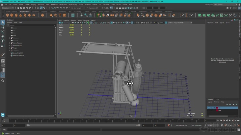Toggle visibility of the REF layer

click(209, 110)
